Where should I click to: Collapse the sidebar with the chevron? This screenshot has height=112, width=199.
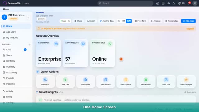point(29,17)
